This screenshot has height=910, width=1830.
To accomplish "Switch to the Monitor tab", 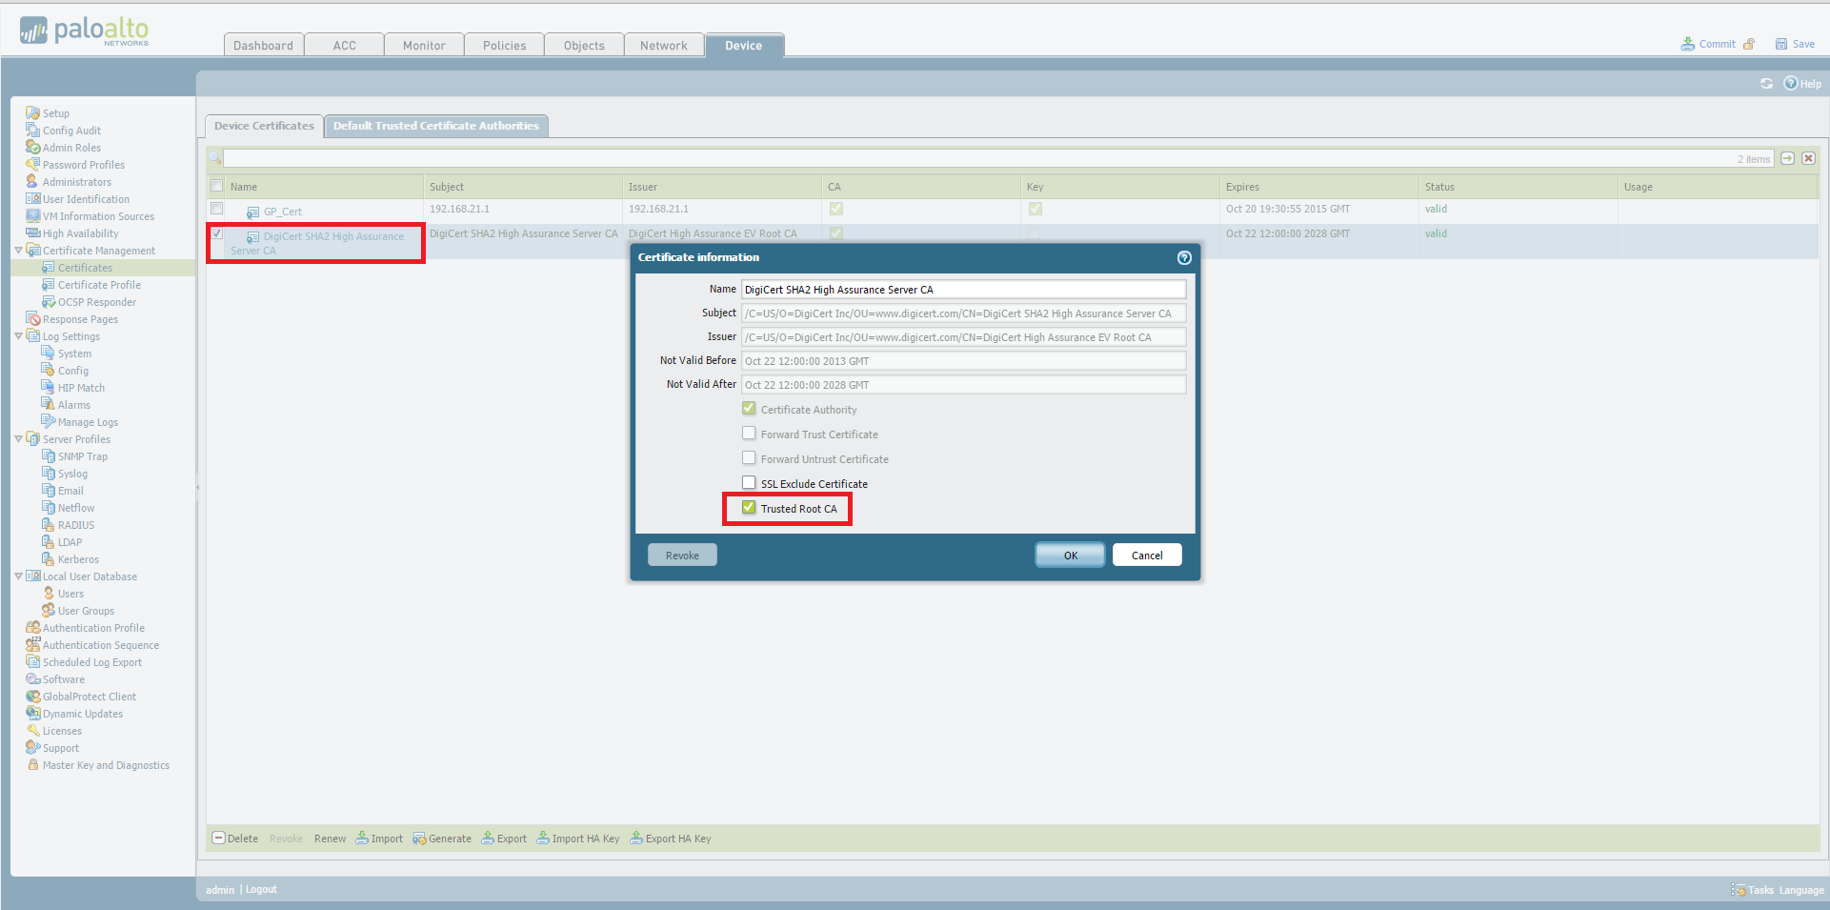I will coord(424,46).
